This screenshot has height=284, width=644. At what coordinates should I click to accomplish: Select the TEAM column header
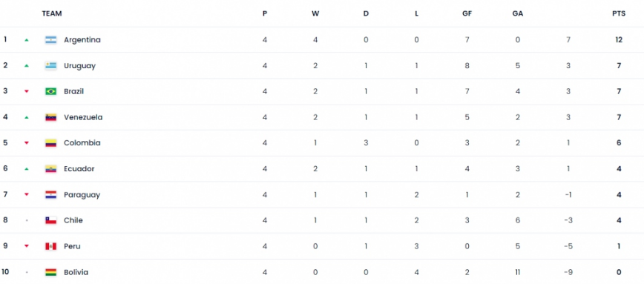[x=52, y=13]
